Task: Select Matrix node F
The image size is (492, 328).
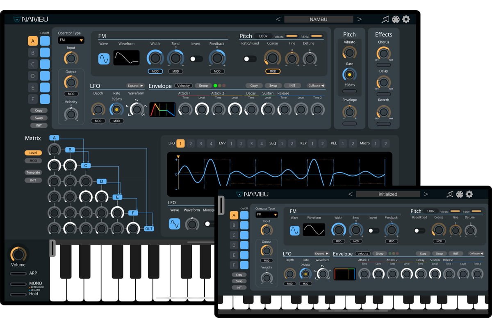Action: (x=133, y=213)
